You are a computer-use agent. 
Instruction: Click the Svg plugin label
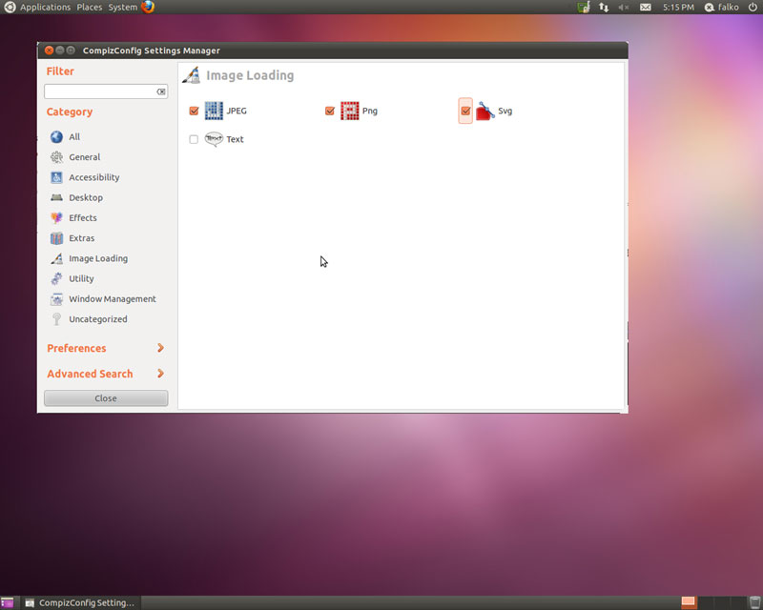pos(505,111)
